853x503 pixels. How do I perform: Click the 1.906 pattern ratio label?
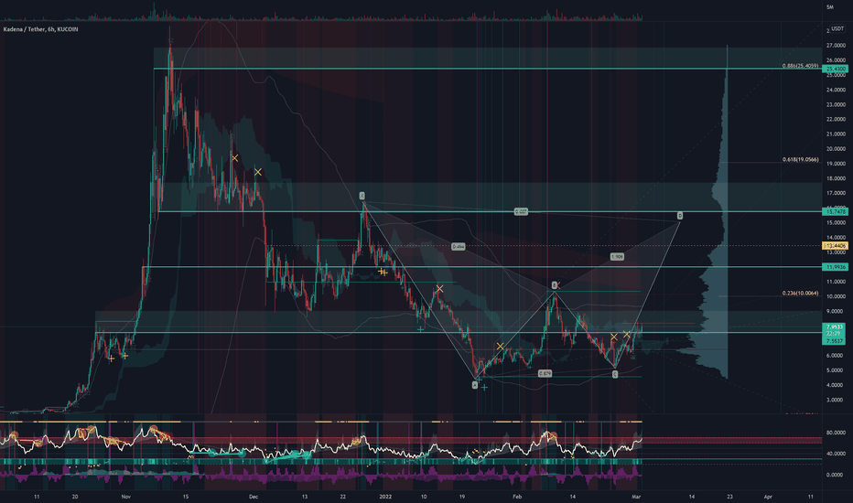[x=617, y=257]
